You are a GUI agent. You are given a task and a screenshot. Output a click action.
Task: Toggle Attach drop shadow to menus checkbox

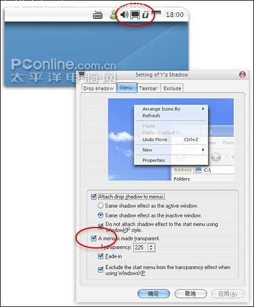94,196
